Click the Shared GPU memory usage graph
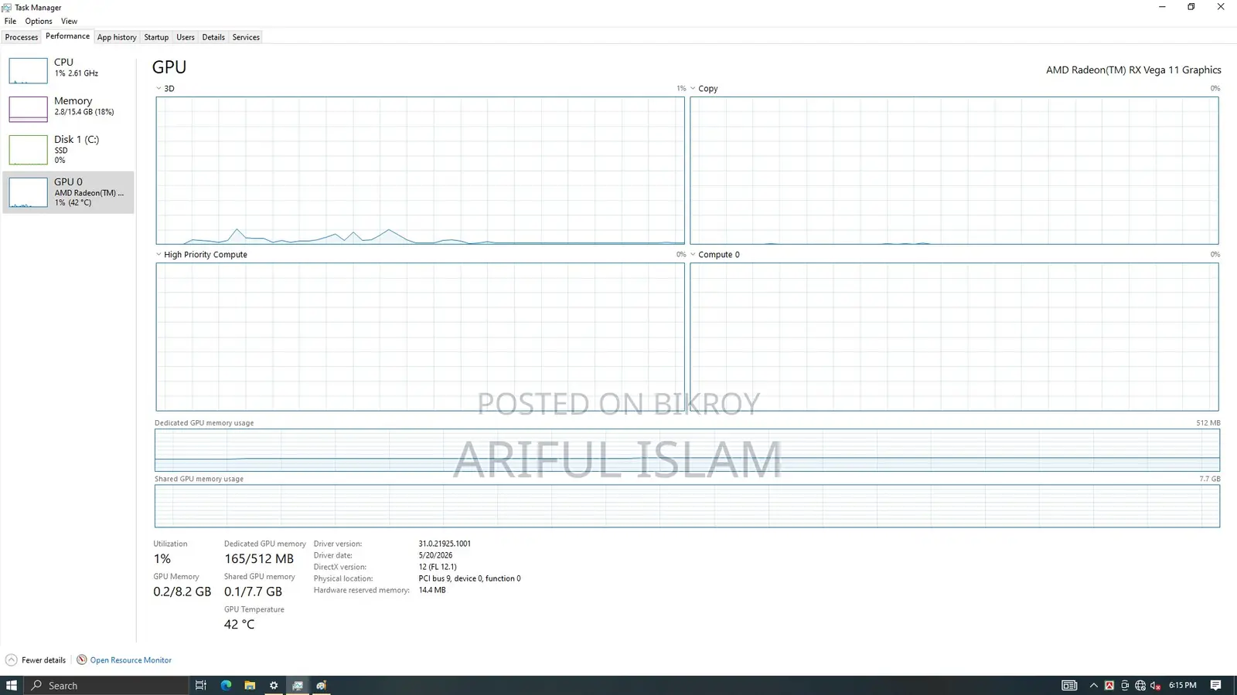Screen dimensions: 1237x695 point(687,507)
